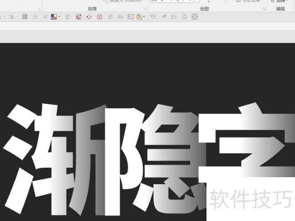
Task: Click the text box icon in quick toolbar
Action: click(130, 17)
